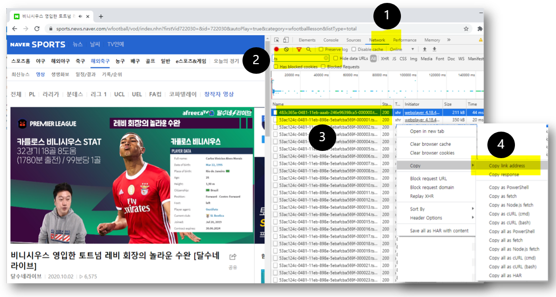Filter requests by XHR
The image size is (556, 297).
pyautogui.click(x=385, y=59)
